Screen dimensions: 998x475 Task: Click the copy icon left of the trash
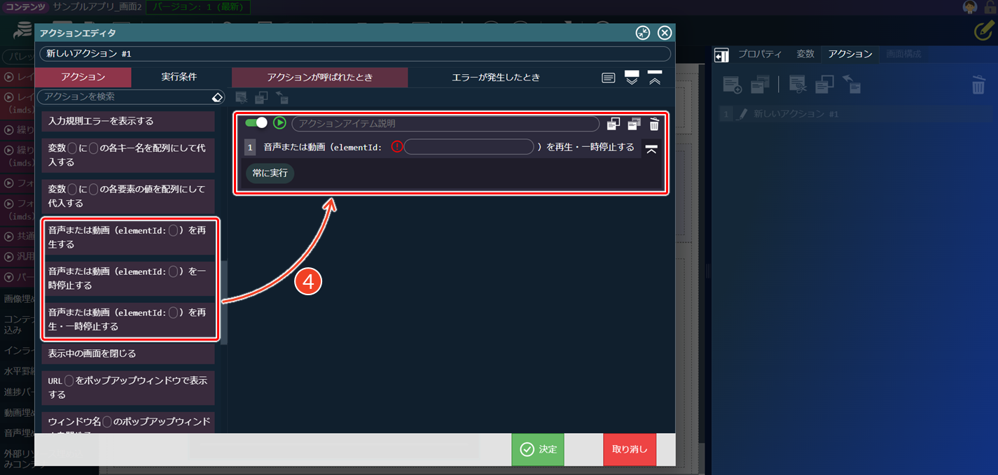[634, 124]
